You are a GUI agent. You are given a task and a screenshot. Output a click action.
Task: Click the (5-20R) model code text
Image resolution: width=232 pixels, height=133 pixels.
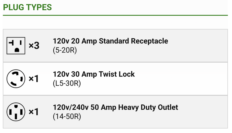tap(65, 50)
